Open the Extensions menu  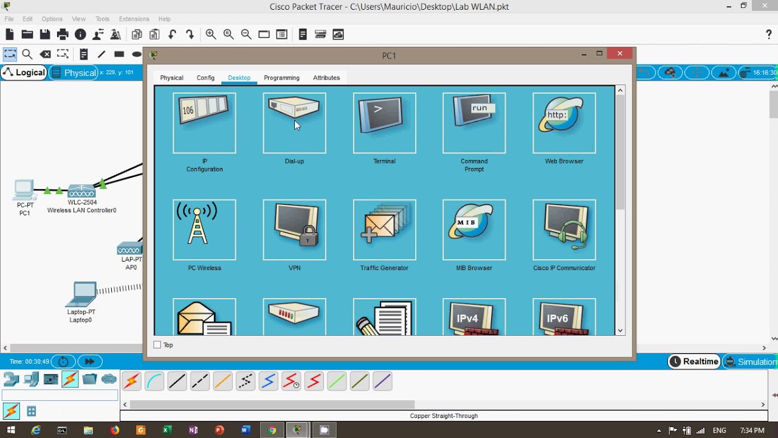pyautogui.click(x=134, y=19)
